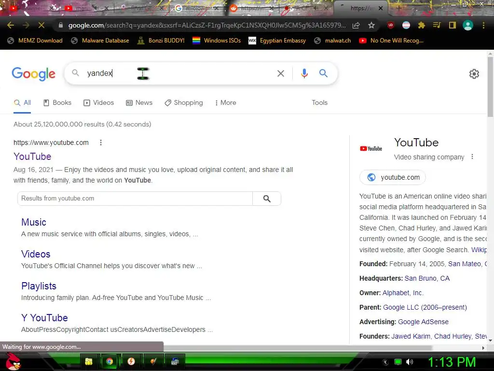Click the Google logo
This screenshot has height=371, width=494.
coord(33,74)
